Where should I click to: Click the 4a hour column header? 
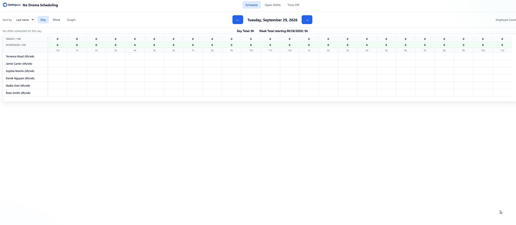point(135,50)
